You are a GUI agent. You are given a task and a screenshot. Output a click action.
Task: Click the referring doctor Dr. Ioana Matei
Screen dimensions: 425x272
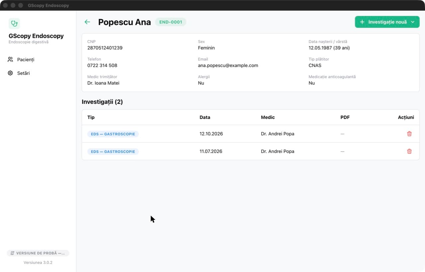coord(103,83)
